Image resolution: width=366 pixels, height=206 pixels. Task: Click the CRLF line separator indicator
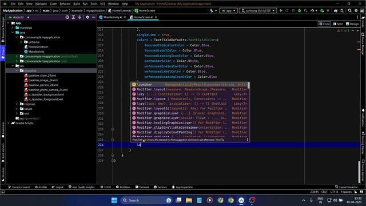click(x=324, y=192)
